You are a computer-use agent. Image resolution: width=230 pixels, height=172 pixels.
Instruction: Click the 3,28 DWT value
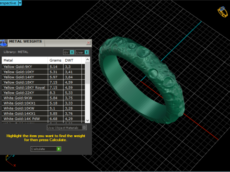[x=69, y=108]
